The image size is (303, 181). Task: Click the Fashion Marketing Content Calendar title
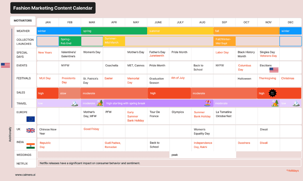(53, 8)
